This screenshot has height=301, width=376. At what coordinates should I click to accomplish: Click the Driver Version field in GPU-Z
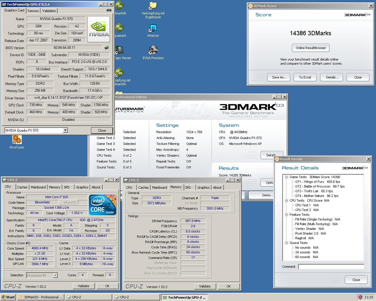coord(68,98)
